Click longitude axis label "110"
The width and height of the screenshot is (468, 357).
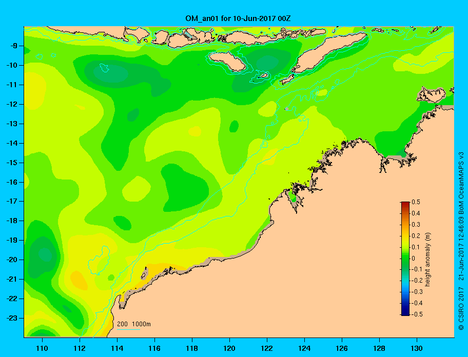(x=42, y=348)
